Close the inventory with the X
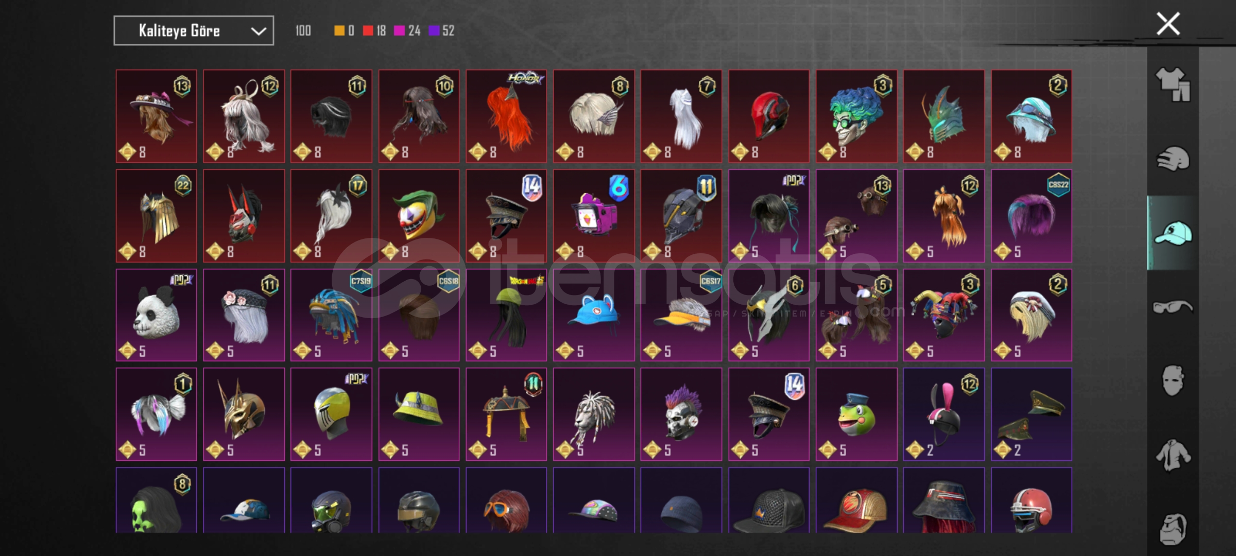 pos(1168,24)
